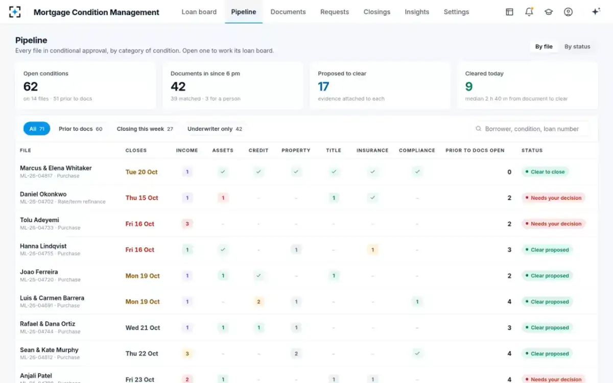Click Clear to close status for Whitaker

click(x=545, y=172)
